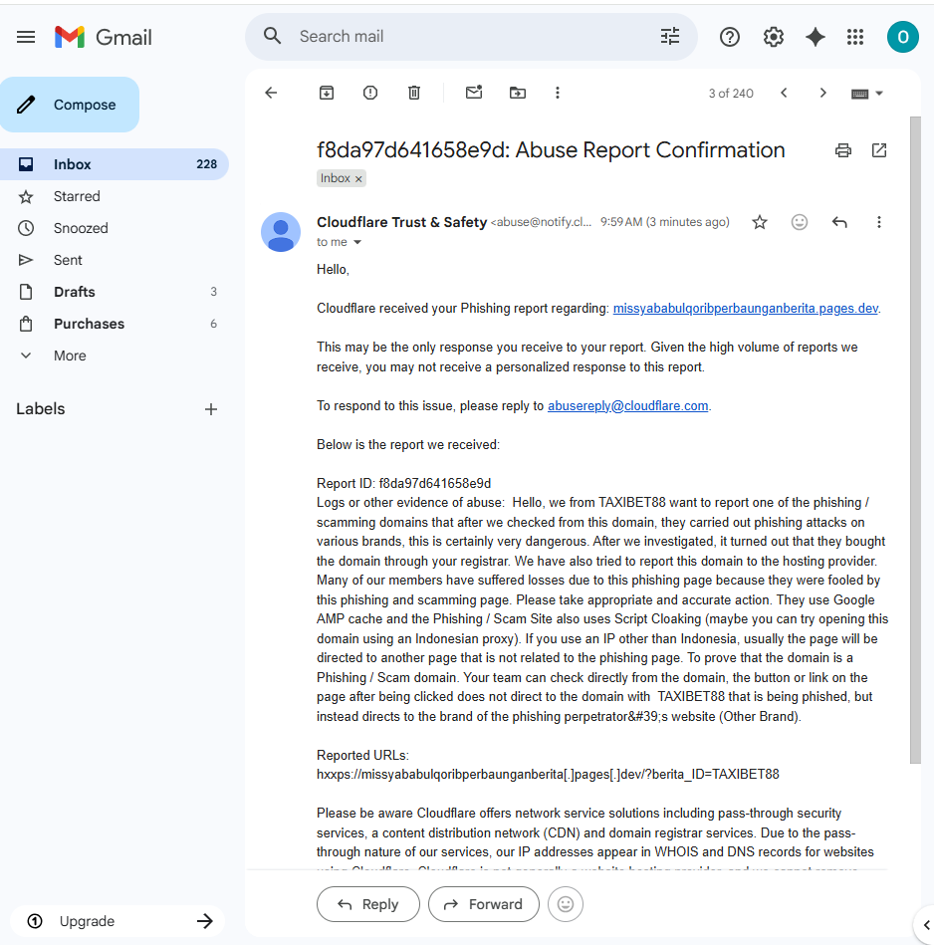This screenshot has height=945, width=934.
Task: Open the missyababulqoribperbaunganberita.pages.dev link
Action: tap(746, 309)
